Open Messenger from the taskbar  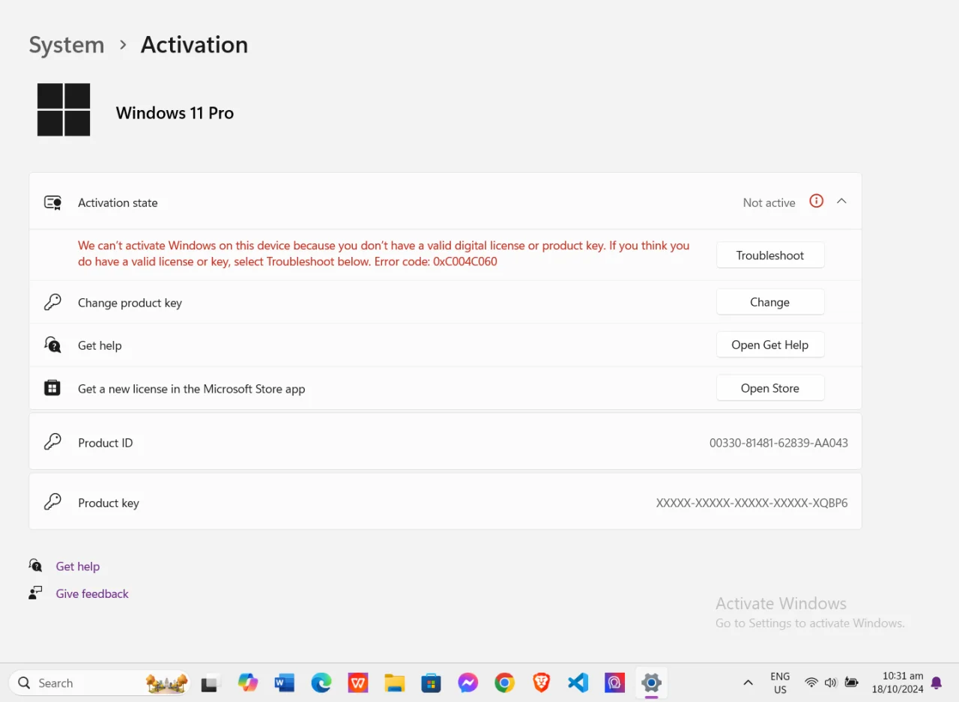(x=468, y=683)
